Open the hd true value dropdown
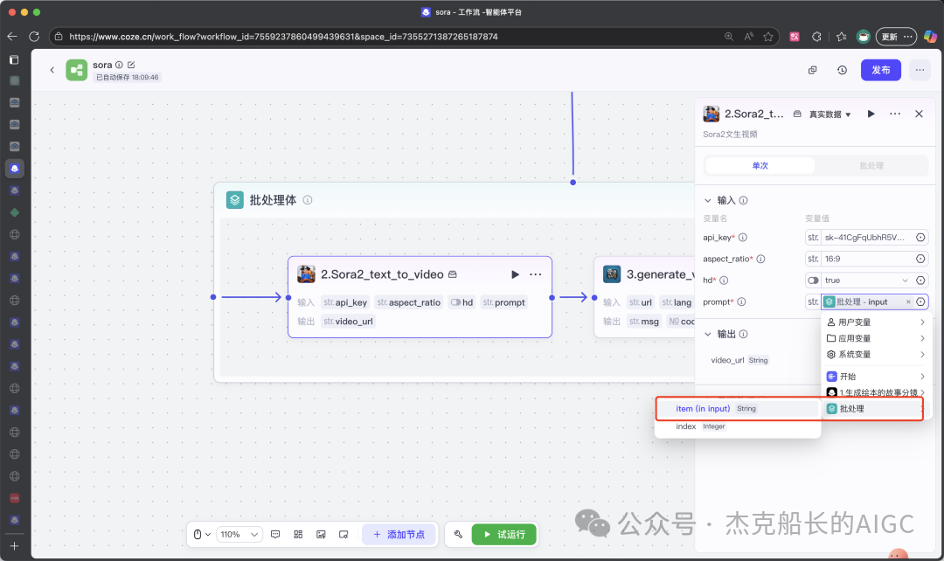Screen dimensions: 944x561 point(905,280)
